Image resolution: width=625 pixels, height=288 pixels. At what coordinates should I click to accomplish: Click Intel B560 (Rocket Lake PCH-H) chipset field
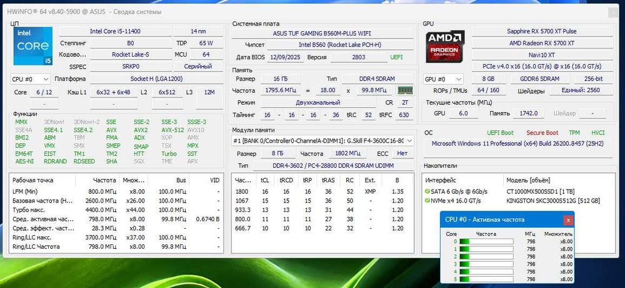coord(340,45)
